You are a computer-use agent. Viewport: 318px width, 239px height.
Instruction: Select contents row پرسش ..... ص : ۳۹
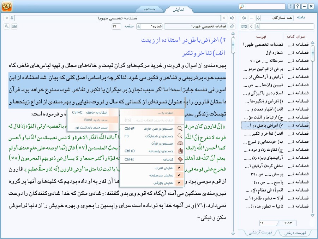point(275,174)
